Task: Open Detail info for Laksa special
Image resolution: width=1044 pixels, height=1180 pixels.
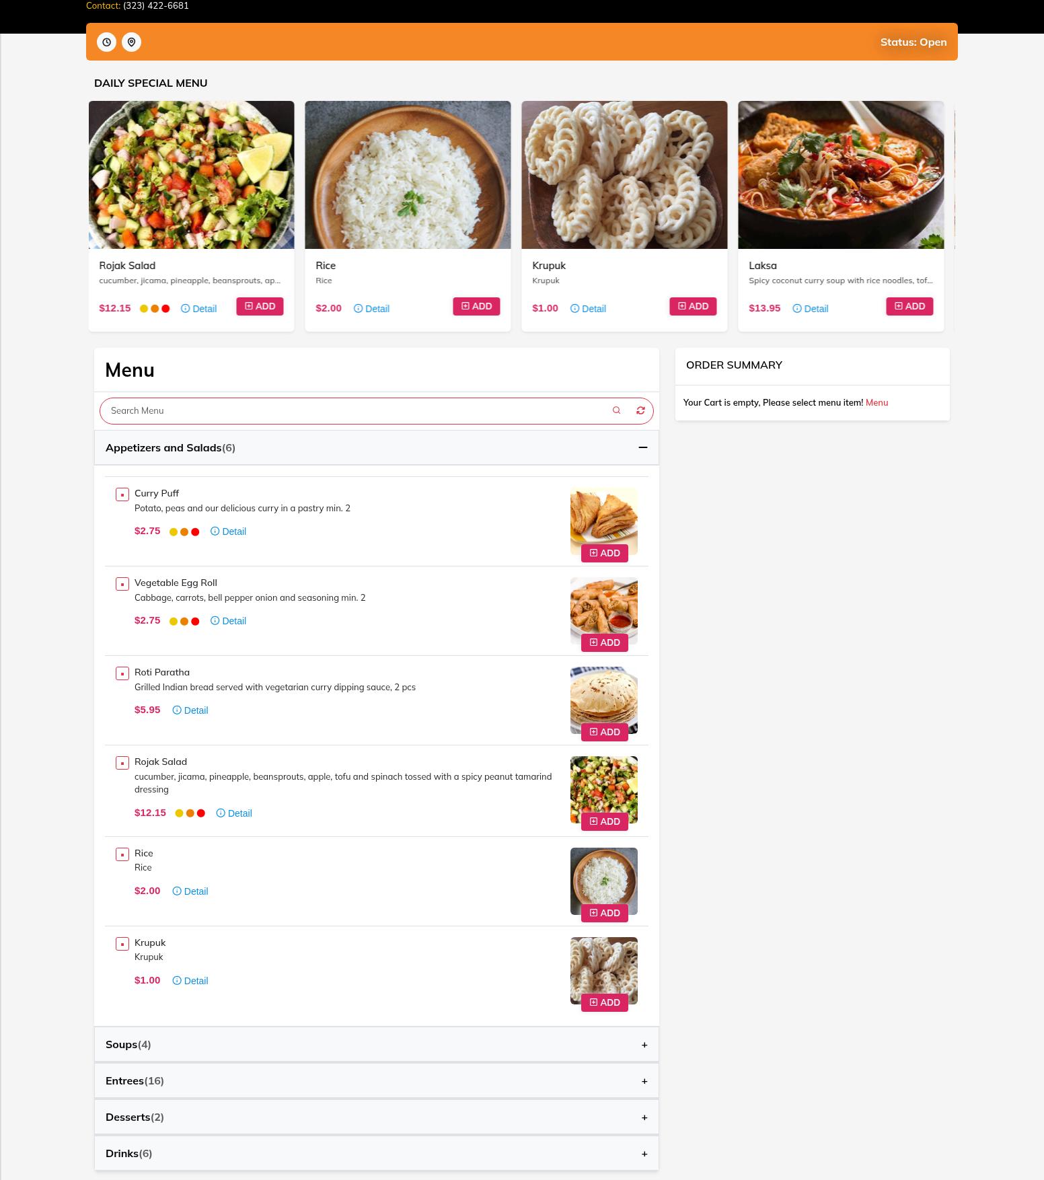Action: click(x=811, y=309)
